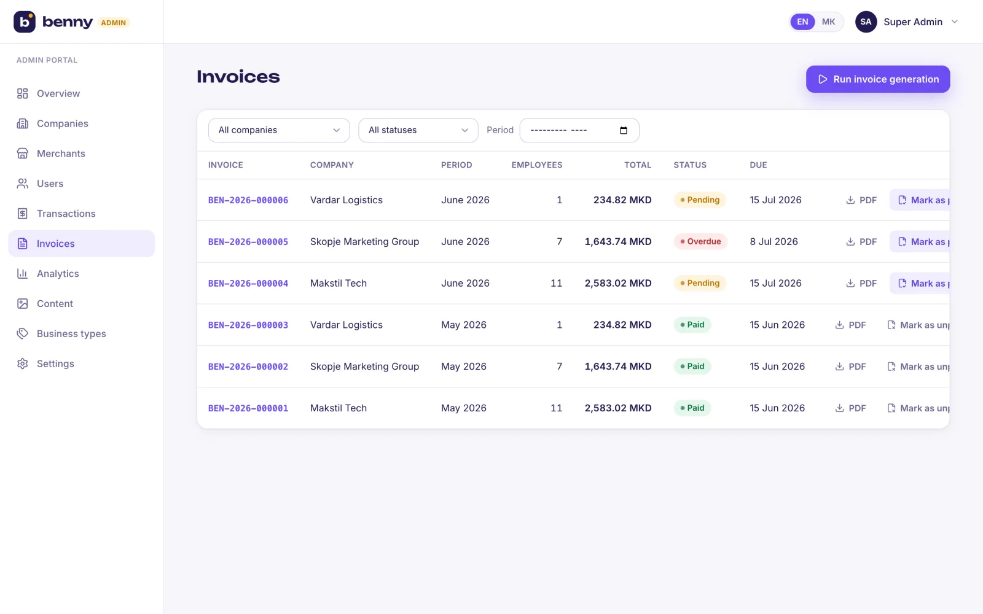Go to Settings in the sidebar
Viewport: 983px width, 614px height.
81,363
